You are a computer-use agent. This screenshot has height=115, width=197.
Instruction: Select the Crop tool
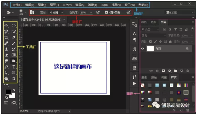6,37
